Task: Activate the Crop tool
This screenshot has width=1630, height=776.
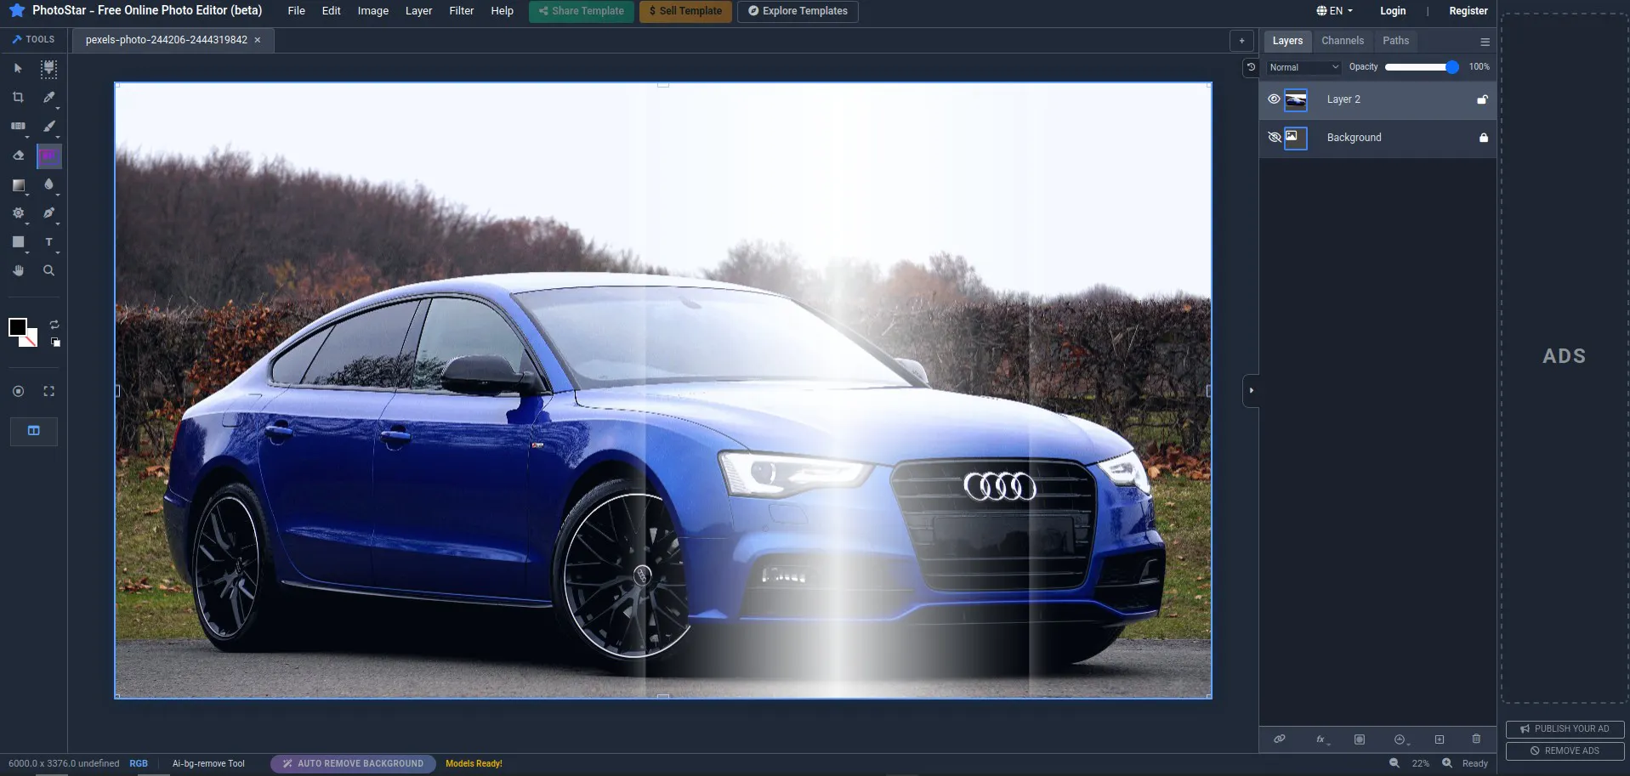Action: [18, 98]
